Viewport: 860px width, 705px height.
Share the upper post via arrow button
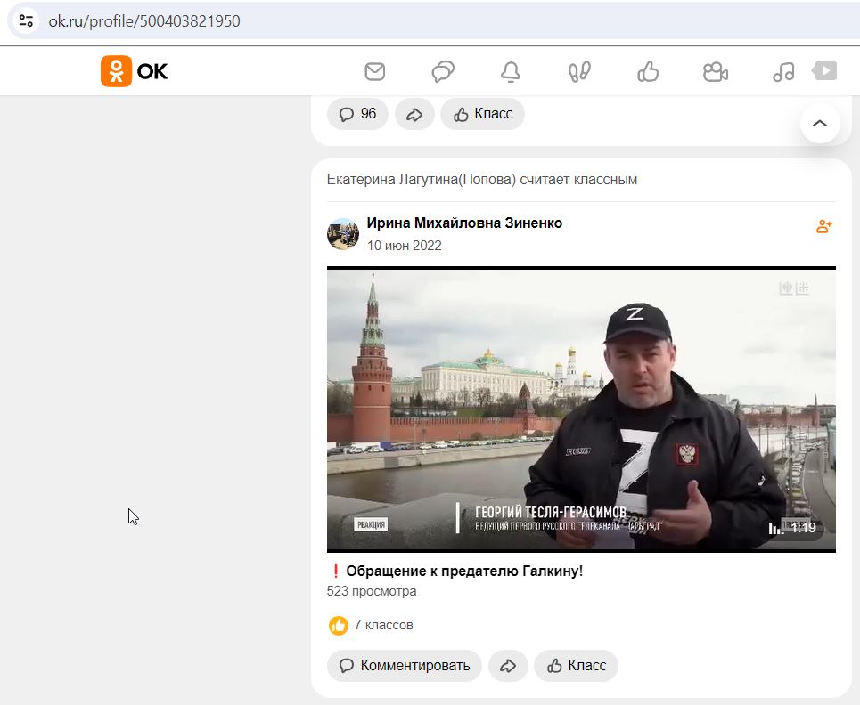[414, 114]
